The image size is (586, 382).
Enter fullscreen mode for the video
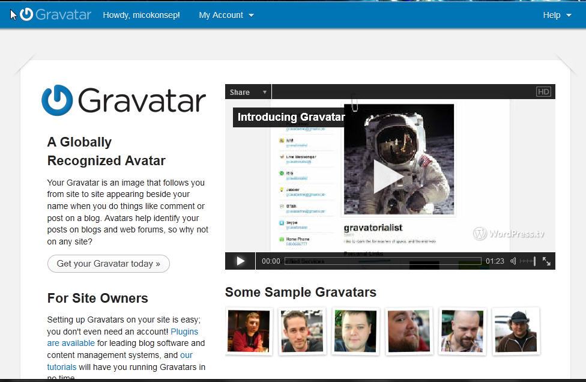point(546,261)
